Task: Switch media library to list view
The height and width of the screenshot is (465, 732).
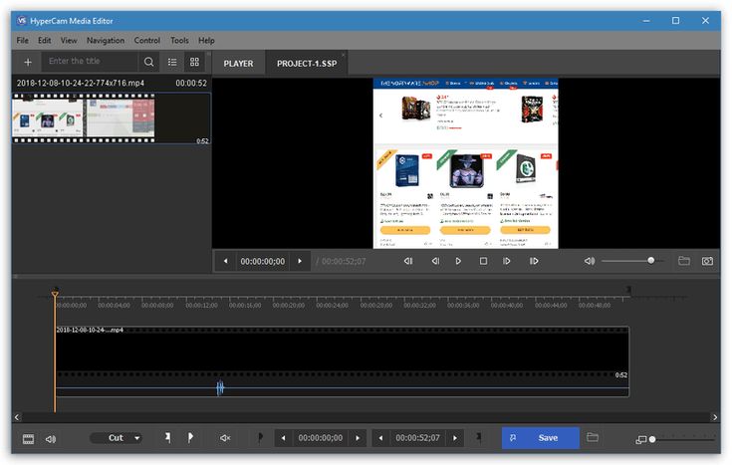Action: pos(172,62)
